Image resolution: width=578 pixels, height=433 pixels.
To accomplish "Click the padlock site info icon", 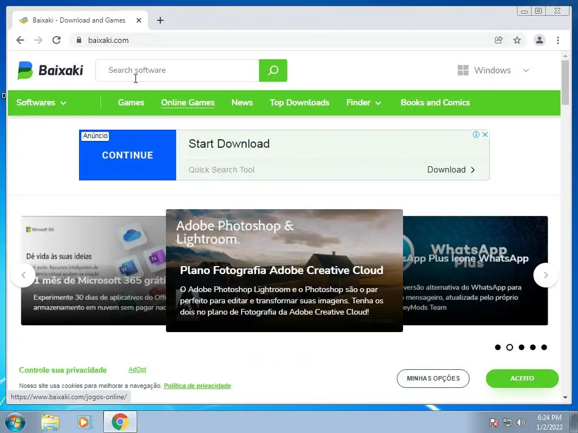I will click(78, 40).
